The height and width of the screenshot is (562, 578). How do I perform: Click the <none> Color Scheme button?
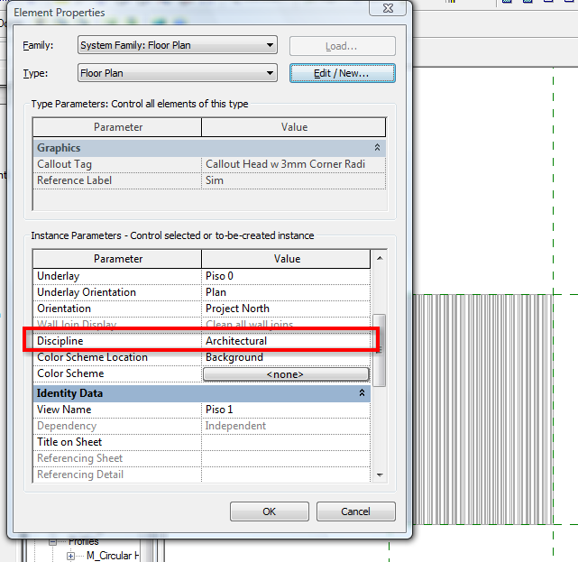tap(286, 374)
